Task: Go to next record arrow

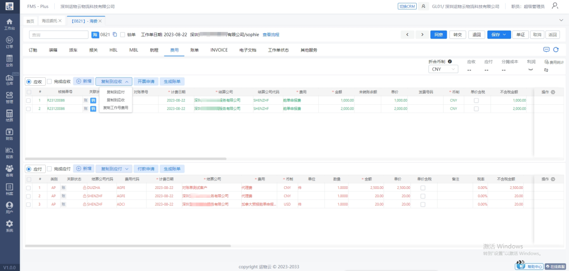Action: click(x=421, y=34)
